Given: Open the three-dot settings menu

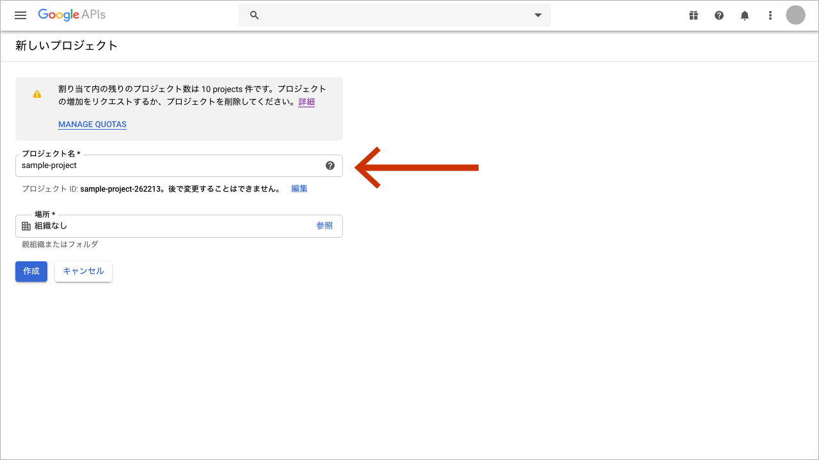Looking at the screenshot, I should (770, 15).
